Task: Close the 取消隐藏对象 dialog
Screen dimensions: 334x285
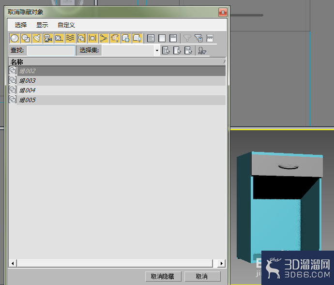Action: point(223,13)
